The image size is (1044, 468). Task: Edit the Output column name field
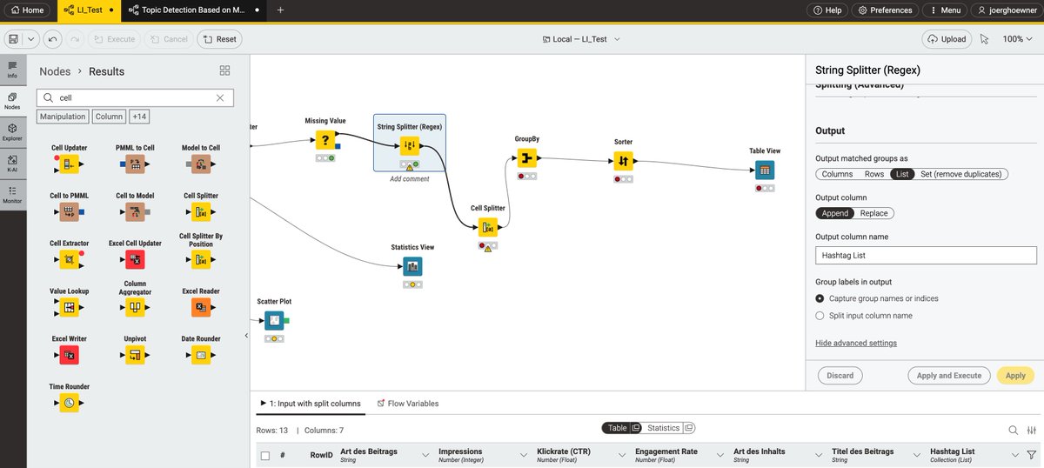coord(926,256)
